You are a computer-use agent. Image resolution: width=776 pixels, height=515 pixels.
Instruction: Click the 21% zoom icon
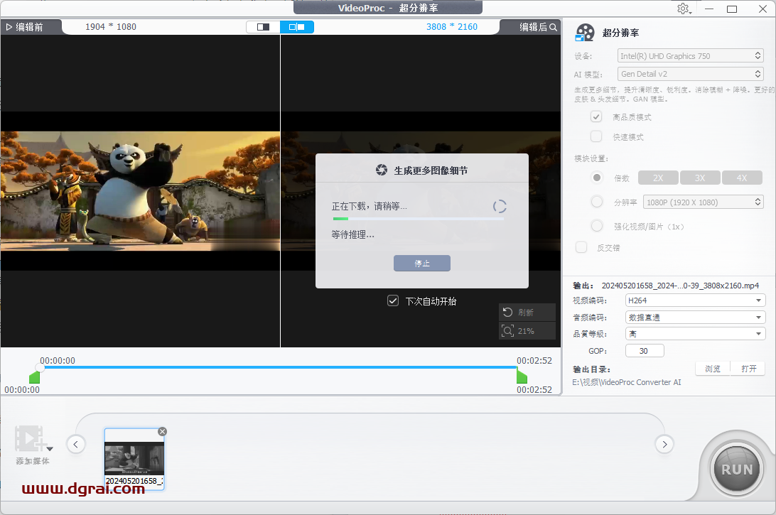click(508, 330)
